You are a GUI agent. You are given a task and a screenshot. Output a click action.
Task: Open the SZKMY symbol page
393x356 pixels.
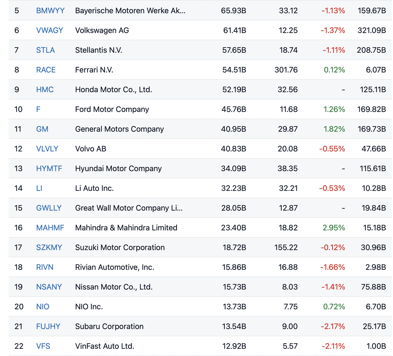coord(49,247)
